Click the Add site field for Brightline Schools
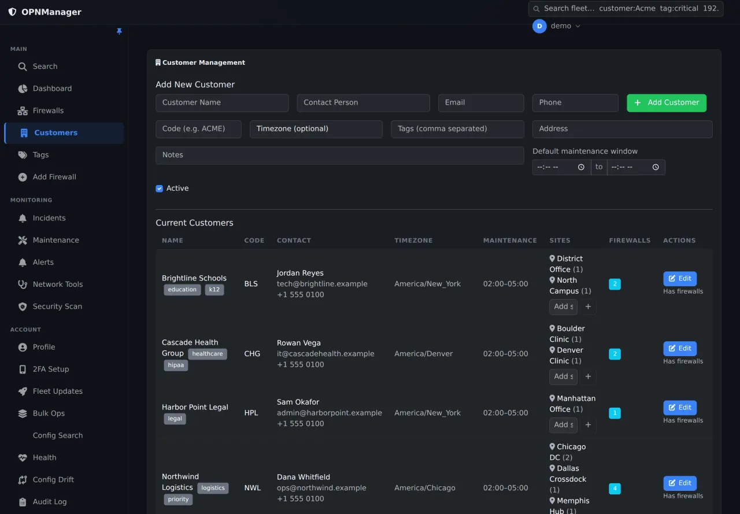 click(x=563, y=307)
